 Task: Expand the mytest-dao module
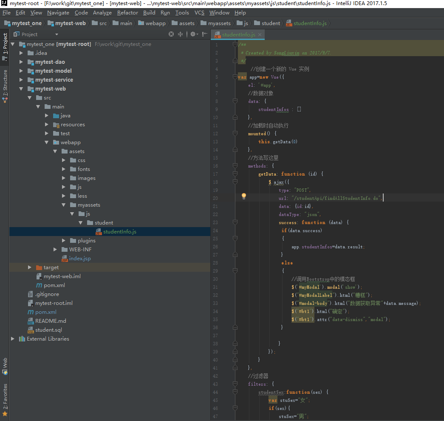[x=22, y=62]
